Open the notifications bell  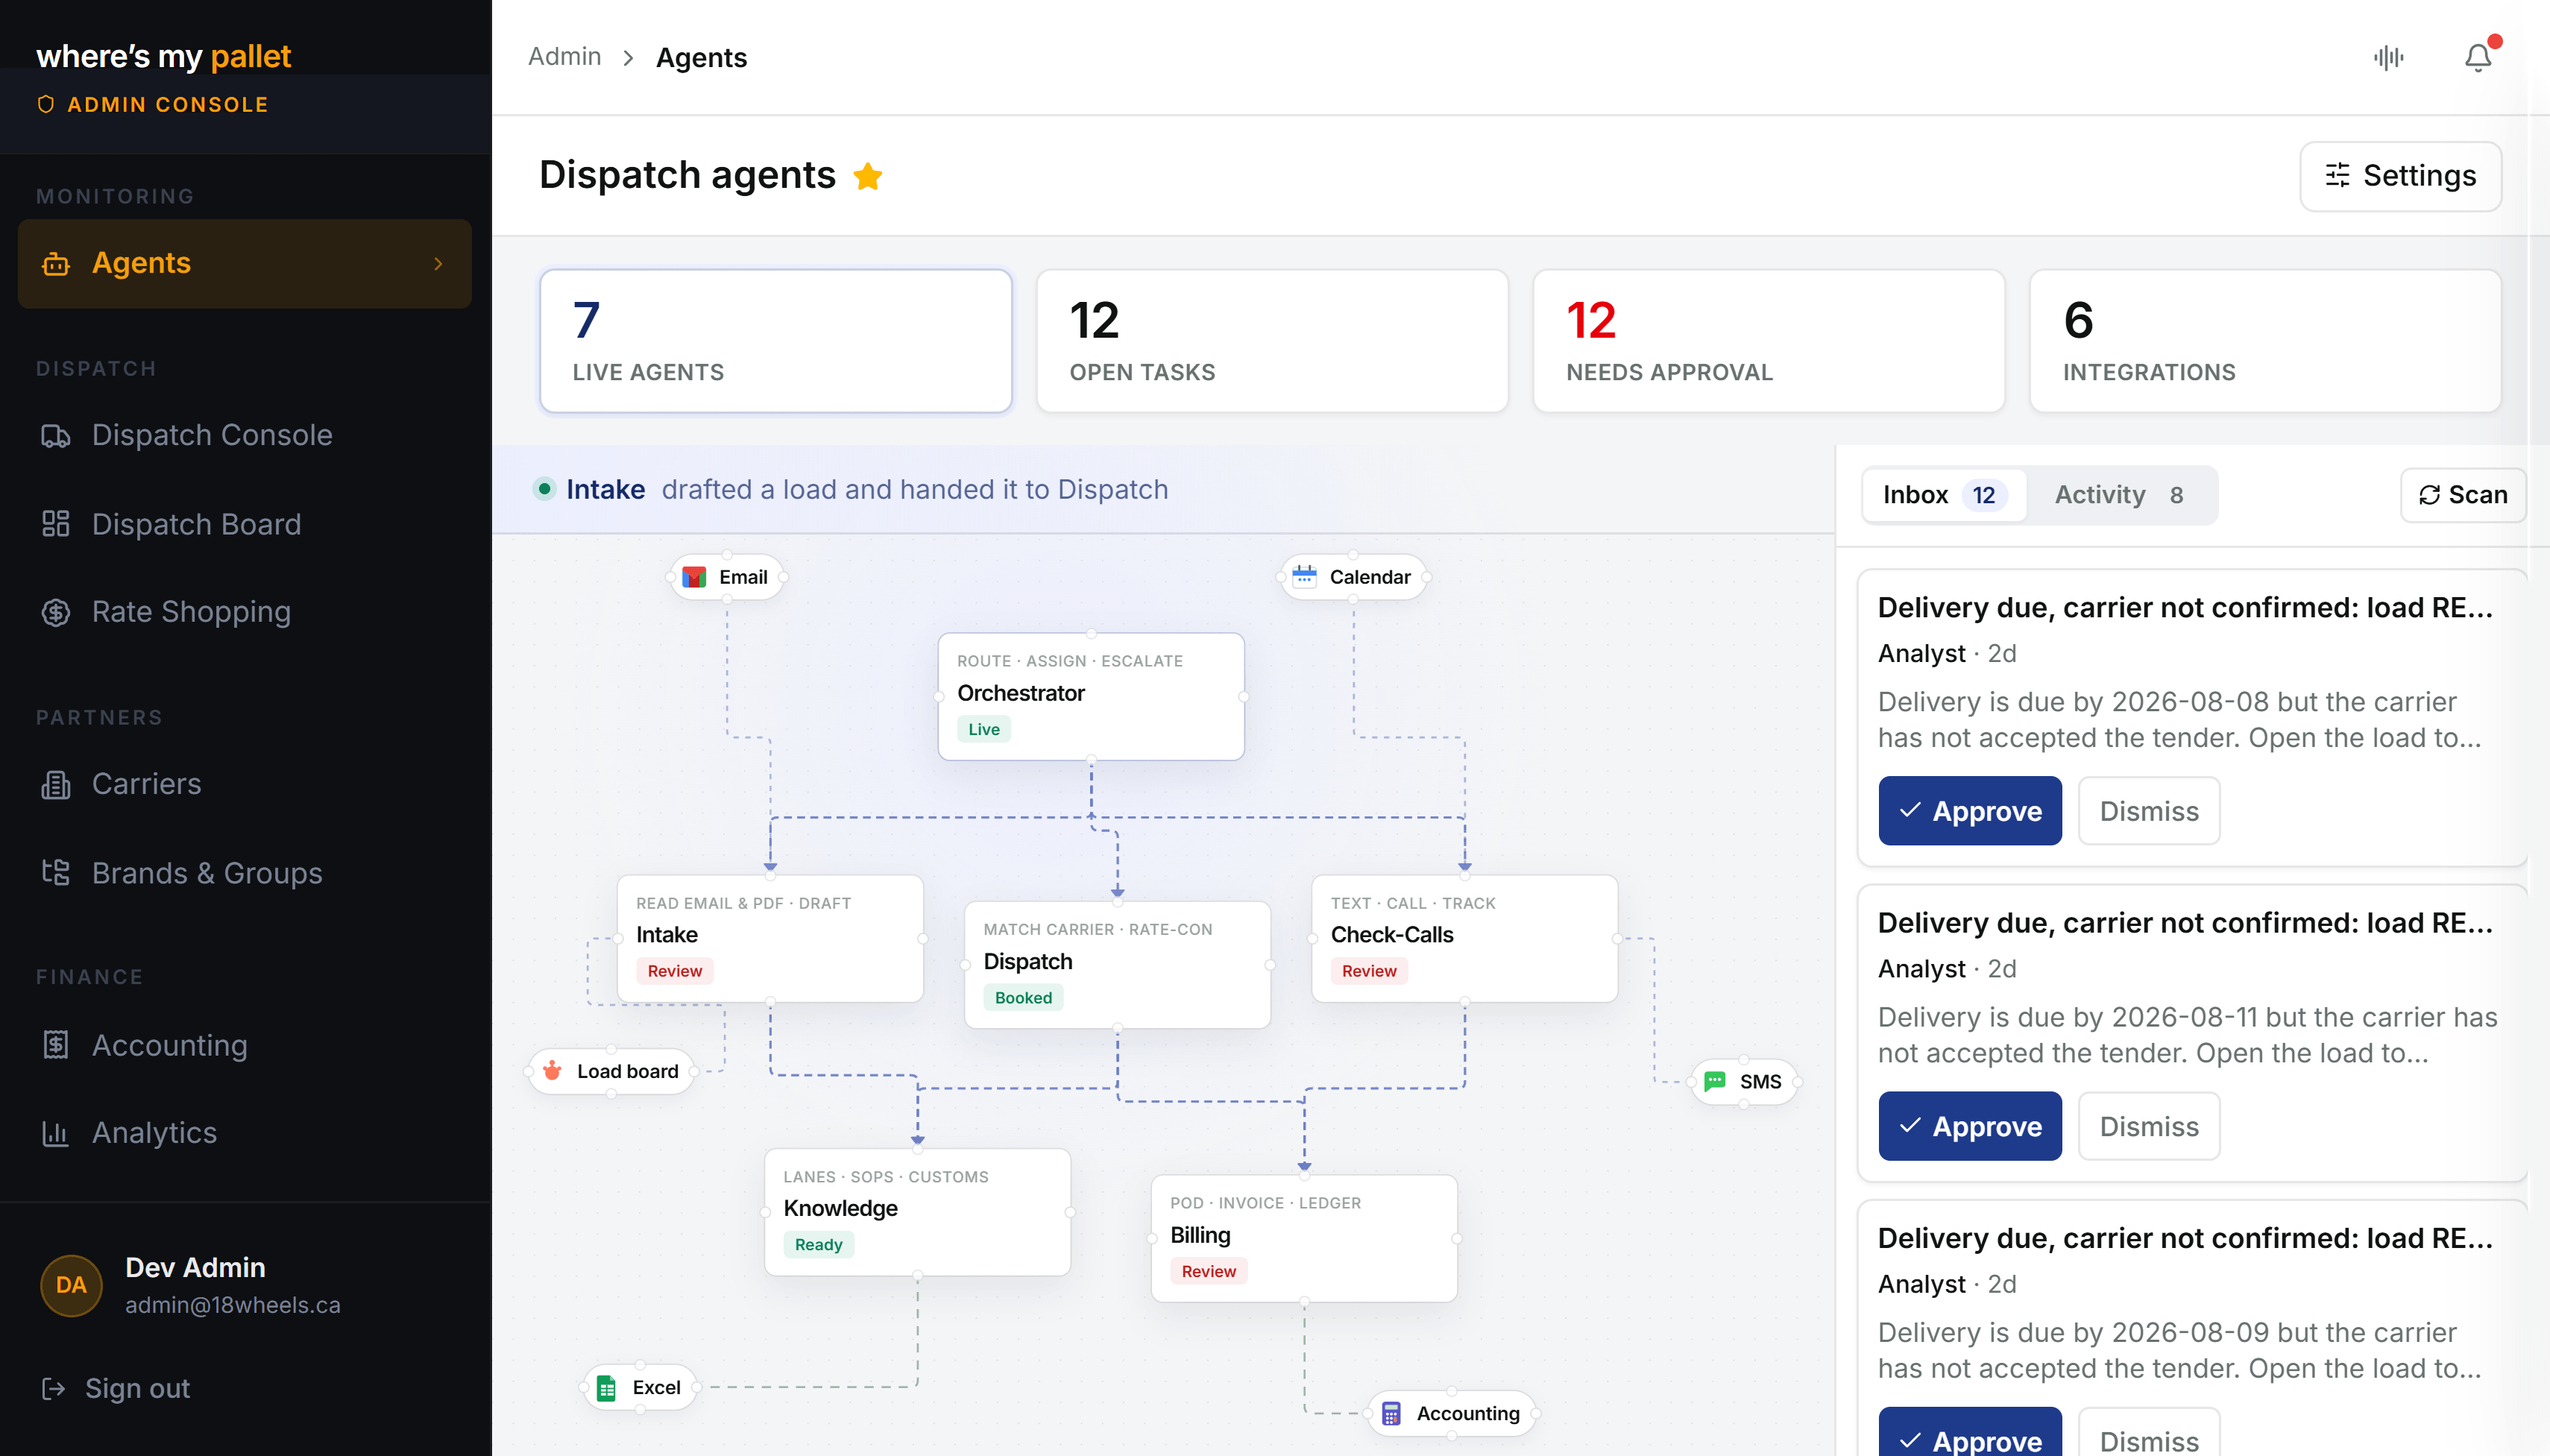coord(2478,58)
